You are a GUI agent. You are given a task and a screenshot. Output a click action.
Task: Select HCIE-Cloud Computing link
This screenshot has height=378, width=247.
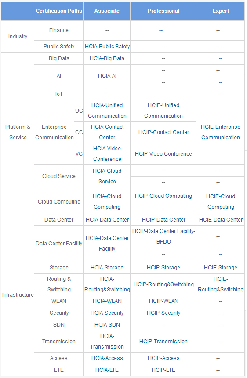click(x=221, y=202)
